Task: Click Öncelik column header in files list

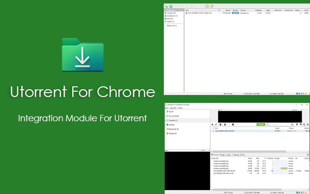Action: 291,159
